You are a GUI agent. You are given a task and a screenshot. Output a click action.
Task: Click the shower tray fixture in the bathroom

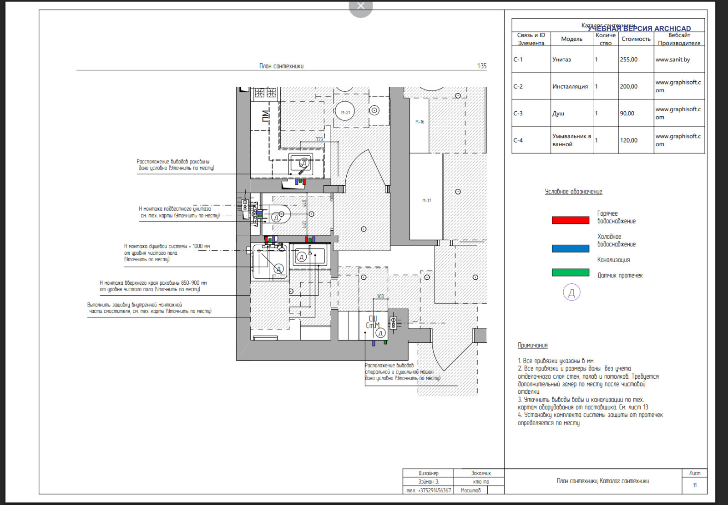269,262
